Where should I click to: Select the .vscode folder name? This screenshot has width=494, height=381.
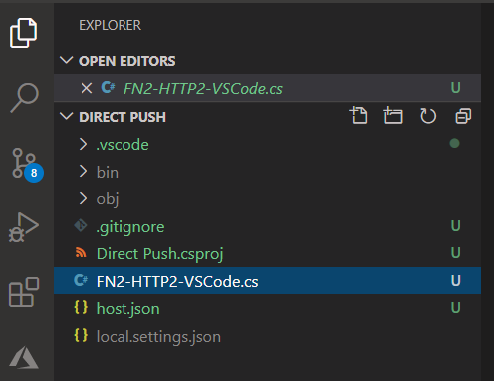[x=123, y=145]
